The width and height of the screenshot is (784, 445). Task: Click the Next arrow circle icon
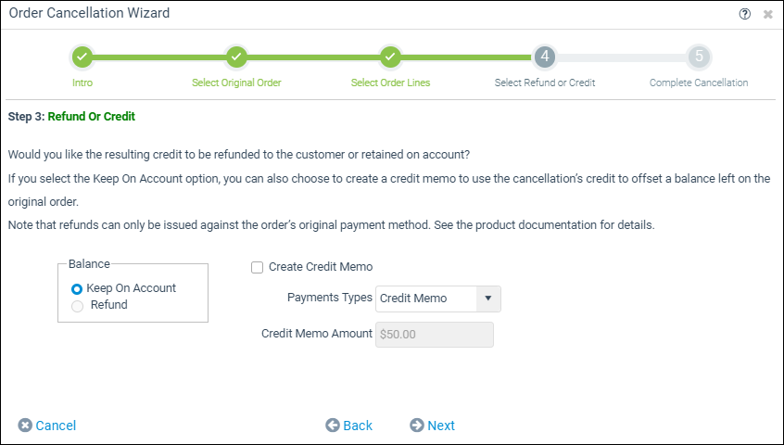(x=416, y=425)
